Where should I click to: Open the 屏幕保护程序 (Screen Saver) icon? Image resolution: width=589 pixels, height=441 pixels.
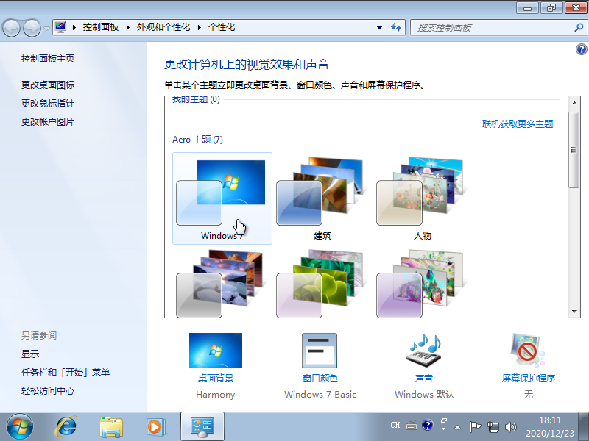click(x=528, y=351)
